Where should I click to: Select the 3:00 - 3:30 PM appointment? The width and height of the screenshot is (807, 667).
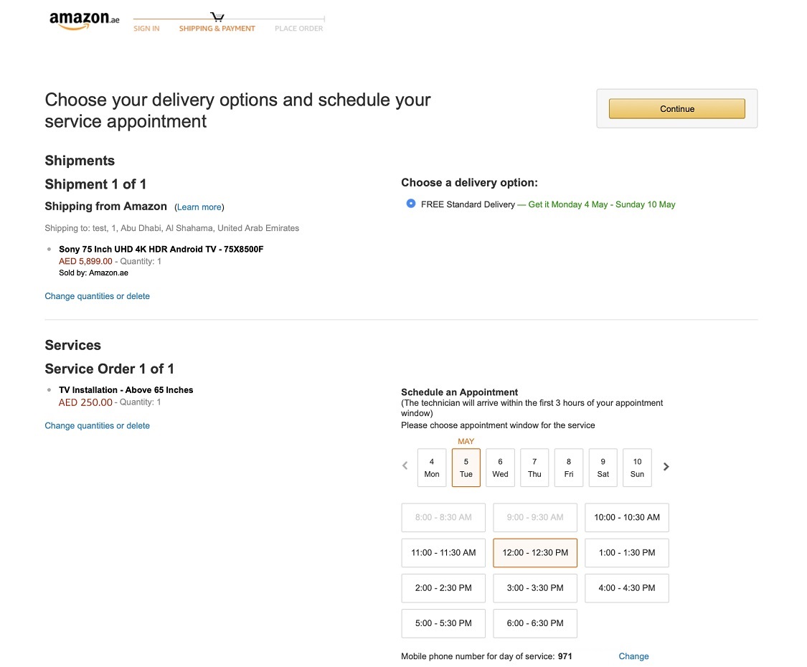tap(535, 588)
